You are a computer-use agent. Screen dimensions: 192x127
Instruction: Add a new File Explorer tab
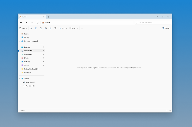coord(48,17)
